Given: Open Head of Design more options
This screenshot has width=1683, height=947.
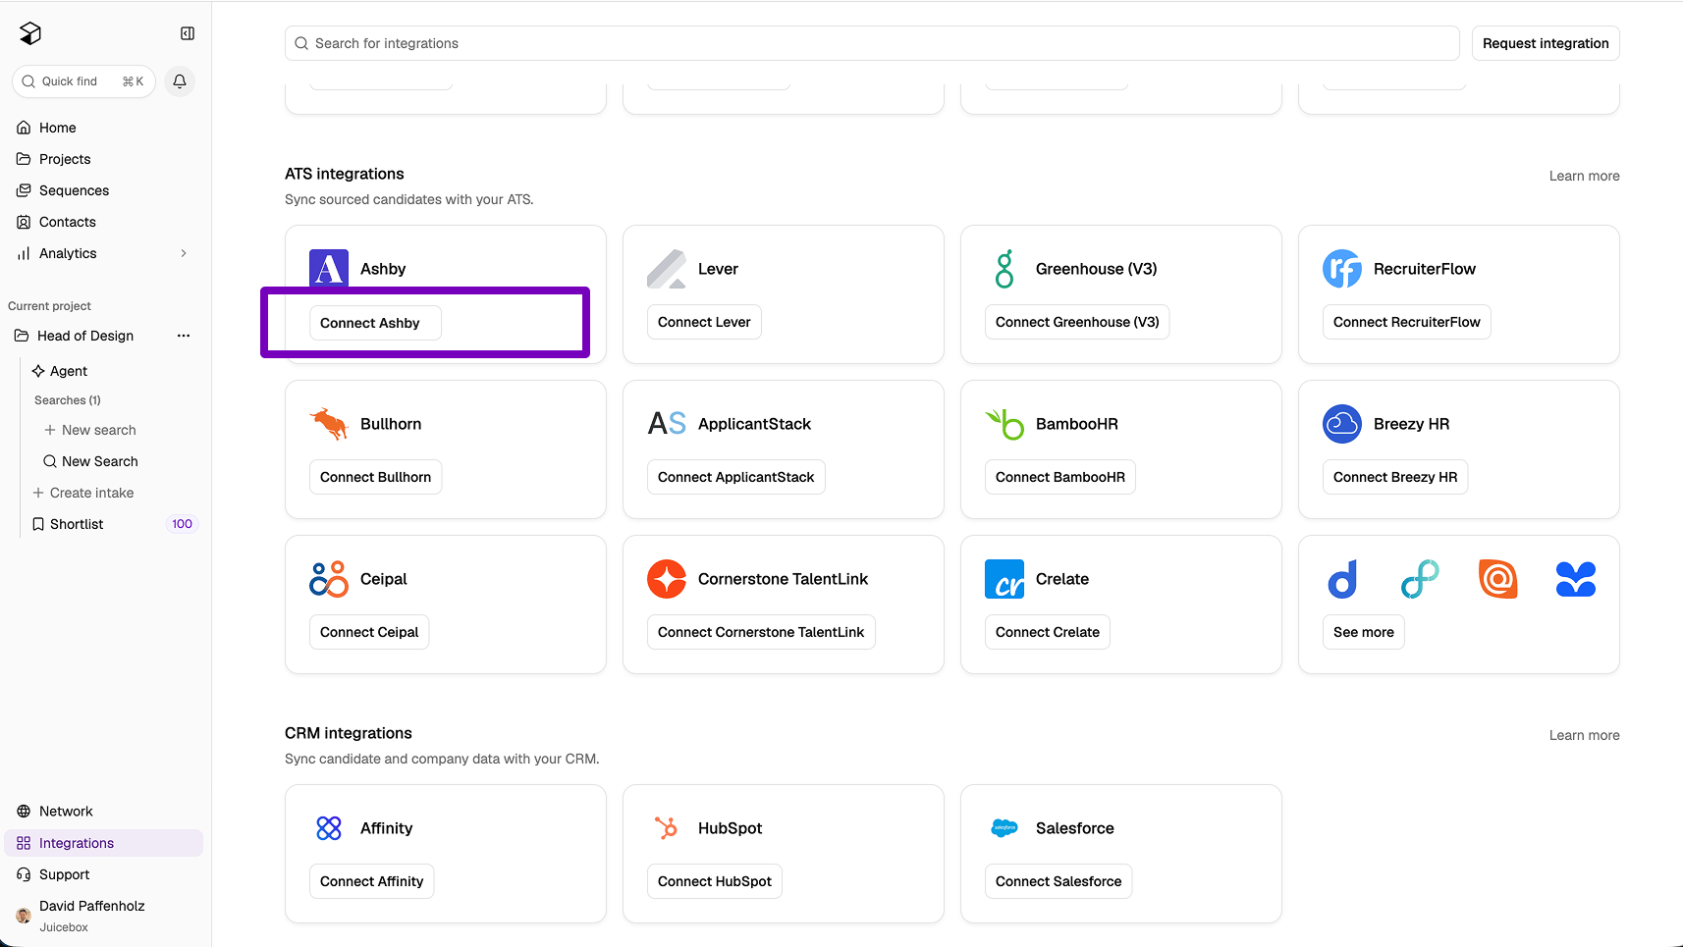Looking at the screenshot, I should tap(184, 336).
